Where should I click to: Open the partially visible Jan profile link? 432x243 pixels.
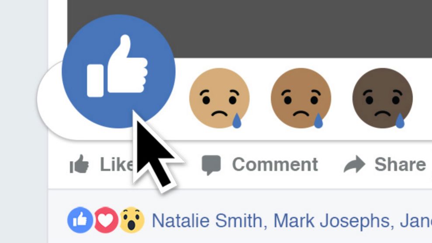[416, 221]
